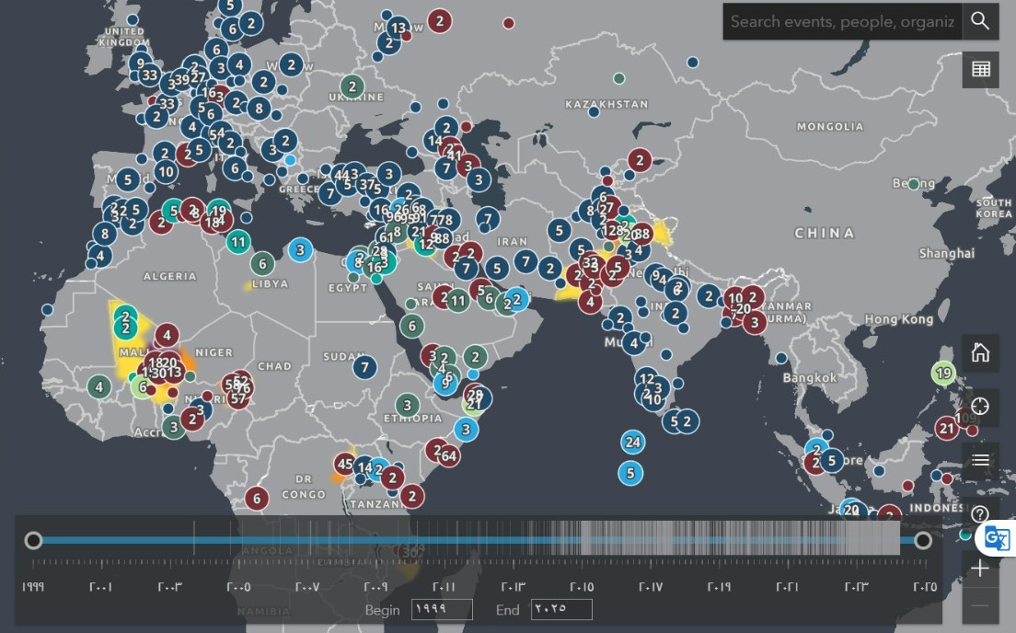The image size is (1016, 633).
Task: Click the search events input field
Action: coord(843,21)
